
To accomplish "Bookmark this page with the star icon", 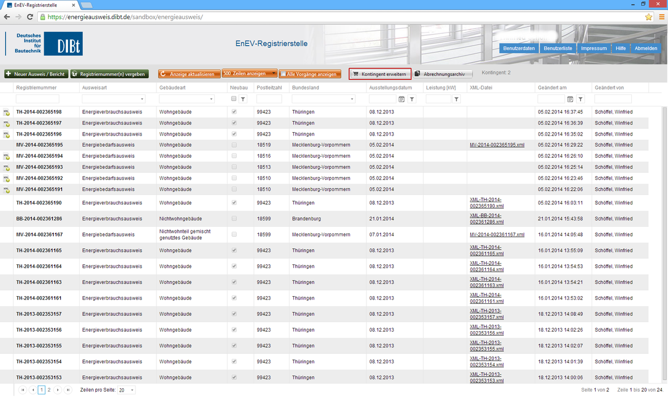I will (649, 17).
